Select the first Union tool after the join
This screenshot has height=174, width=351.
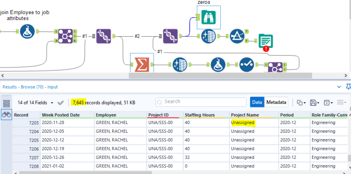tap(104, 36)
